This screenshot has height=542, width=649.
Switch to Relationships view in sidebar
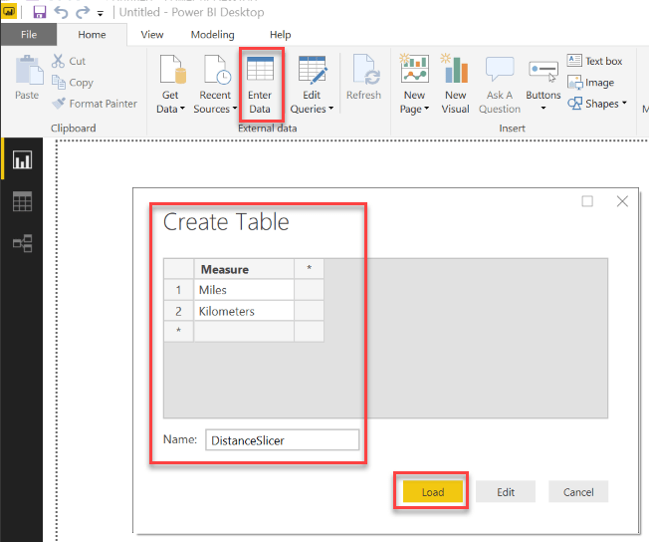point(22,243)
